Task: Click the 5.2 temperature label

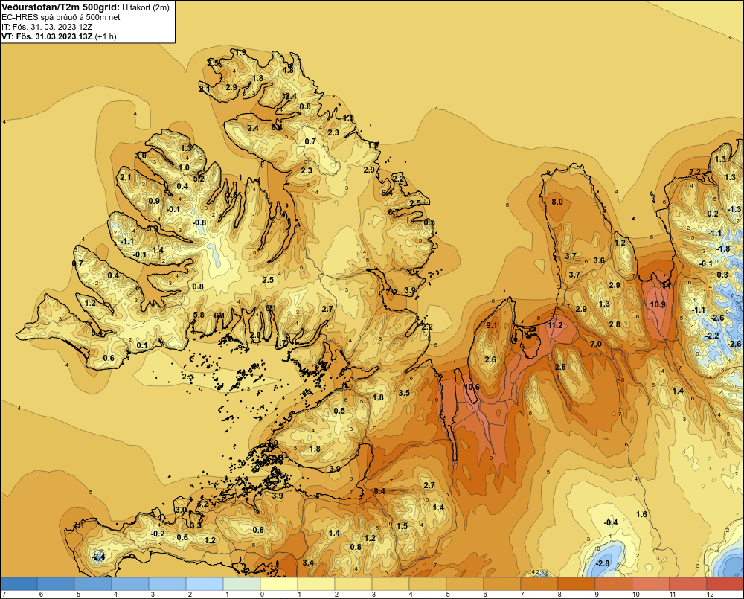Action: coord(199,179)
